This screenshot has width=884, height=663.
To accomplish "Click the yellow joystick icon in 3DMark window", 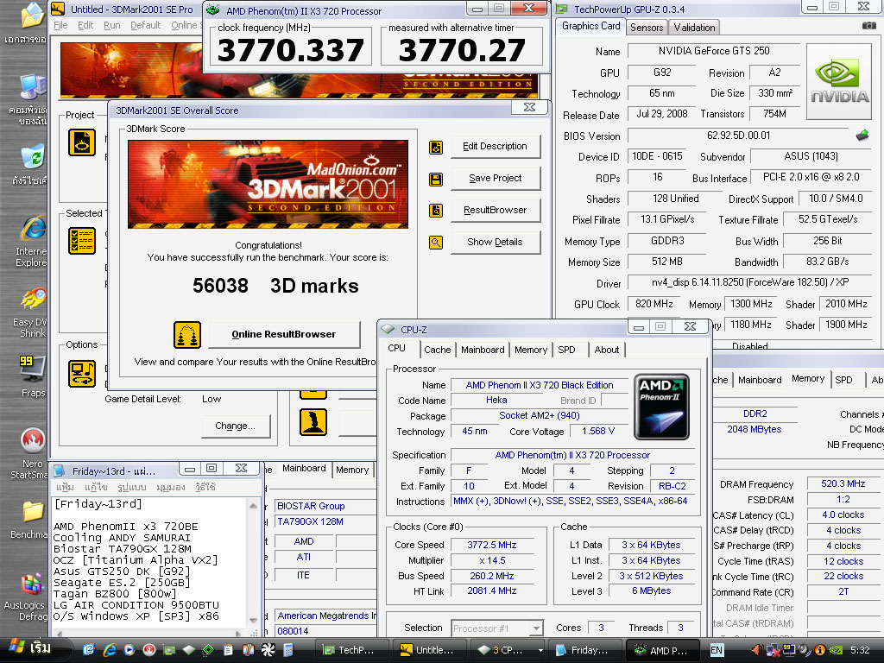I will coord(313,422).
